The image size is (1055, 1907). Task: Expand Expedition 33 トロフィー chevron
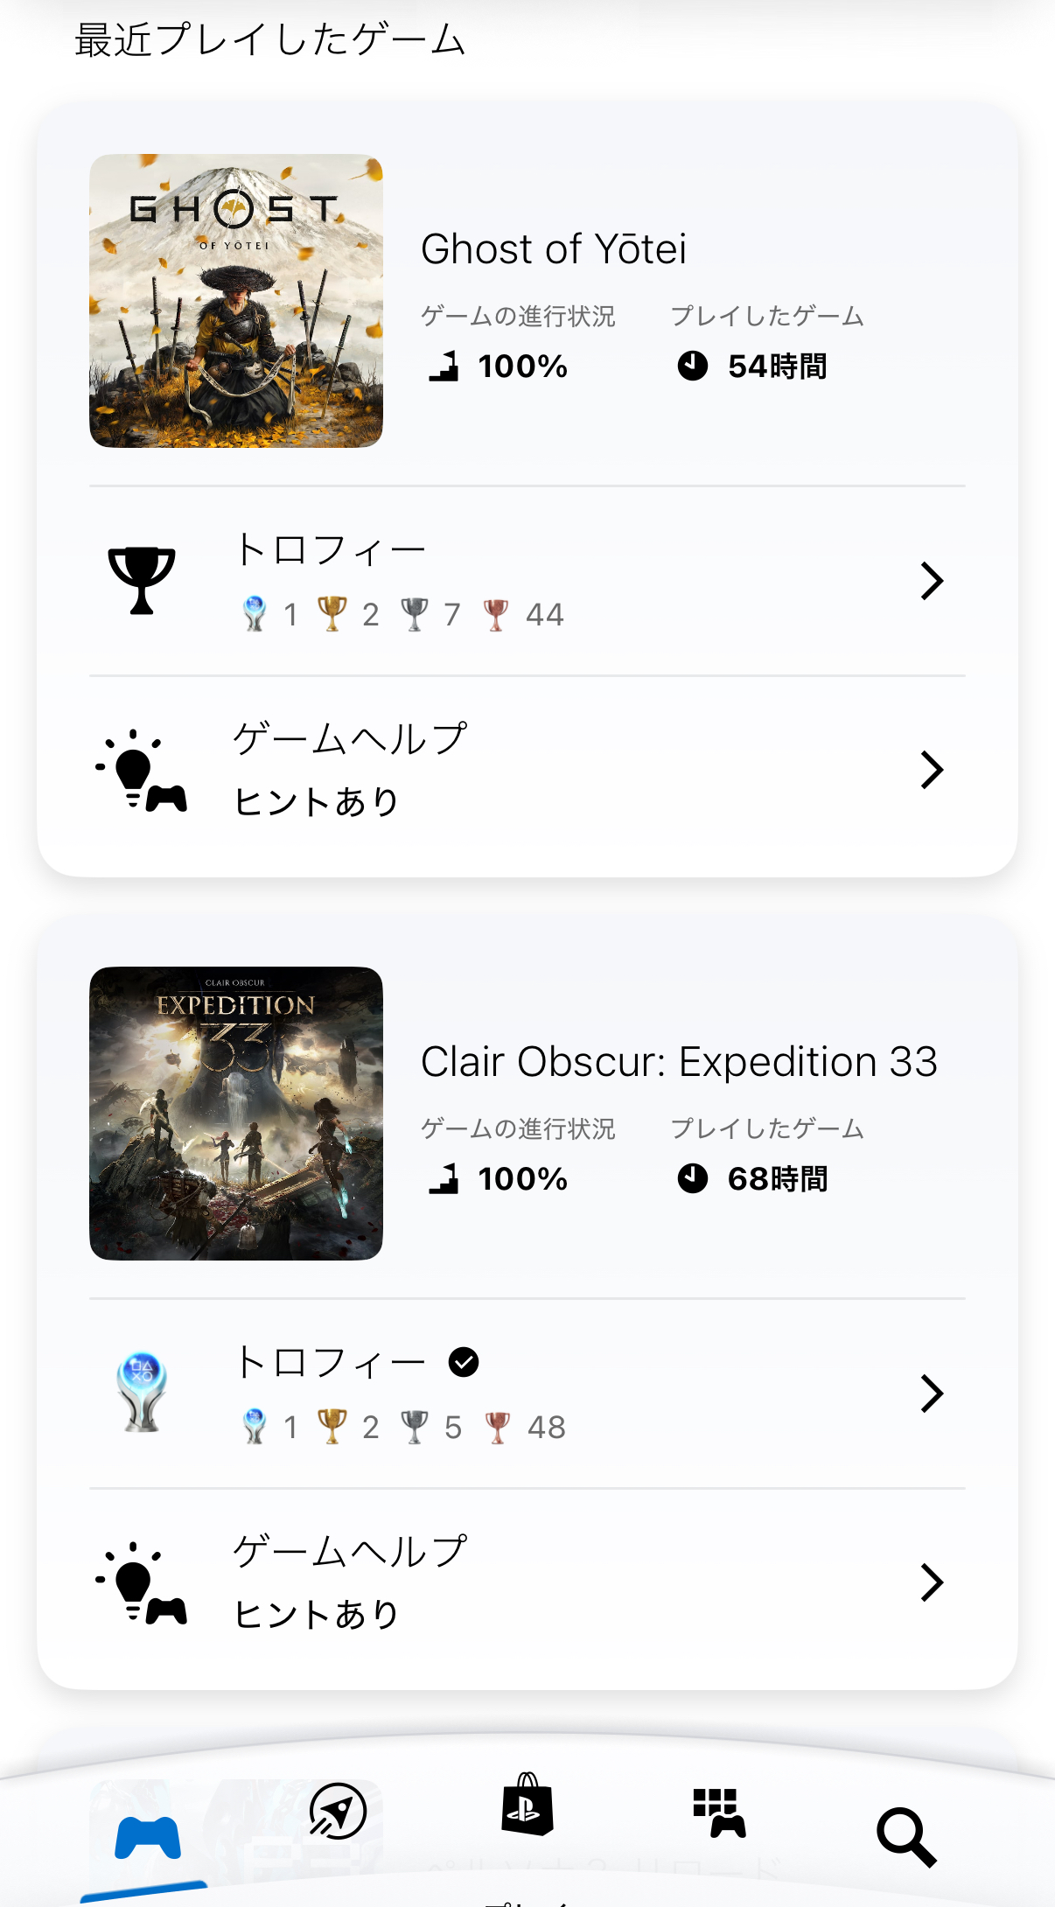(x=932, y=1393)
